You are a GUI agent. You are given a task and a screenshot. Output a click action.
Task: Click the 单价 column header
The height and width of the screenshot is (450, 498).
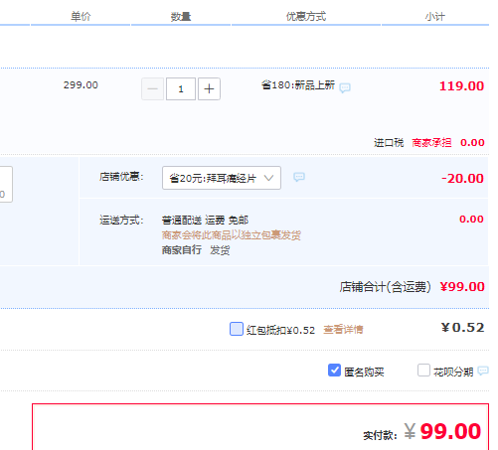point(81,16)
